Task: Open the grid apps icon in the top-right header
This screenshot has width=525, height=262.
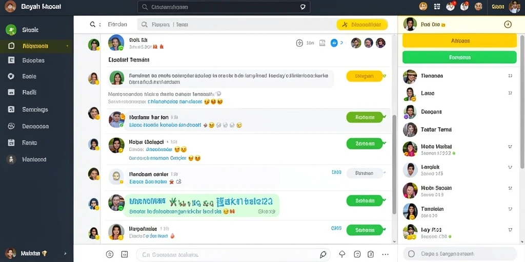Action: pyautogui.click(x=437, y=6)
